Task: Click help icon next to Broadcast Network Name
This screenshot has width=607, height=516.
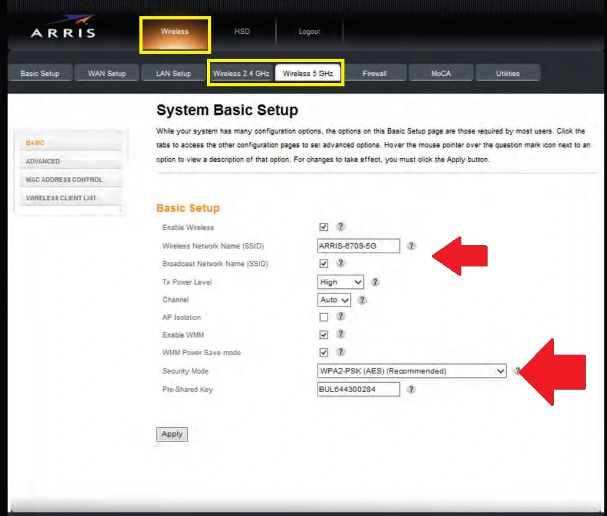Action: click(x=341, y=263)
